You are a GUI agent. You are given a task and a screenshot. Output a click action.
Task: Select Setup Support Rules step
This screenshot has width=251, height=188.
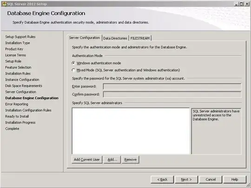20,37
